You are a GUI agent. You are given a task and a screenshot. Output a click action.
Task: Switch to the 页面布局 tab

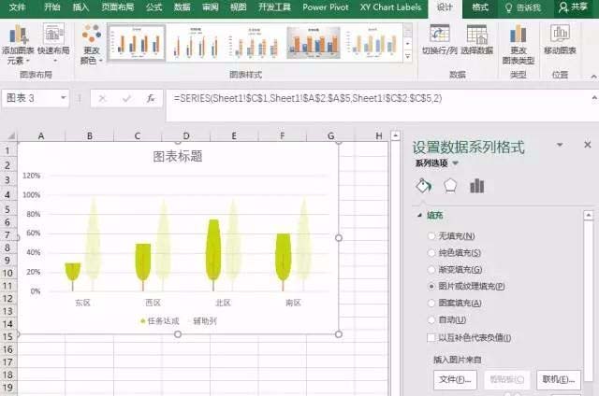(x=118, y=7)
